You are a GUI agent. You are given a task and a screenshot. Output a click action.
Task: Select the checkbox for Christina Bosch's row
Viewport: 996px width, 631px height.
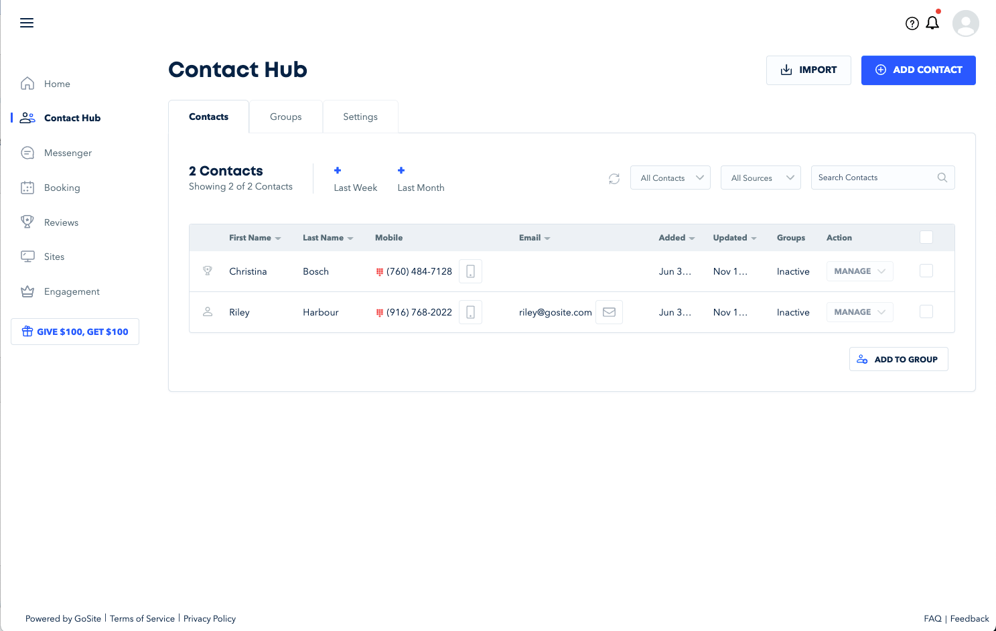pyautogui.click(x=926, y=271)
